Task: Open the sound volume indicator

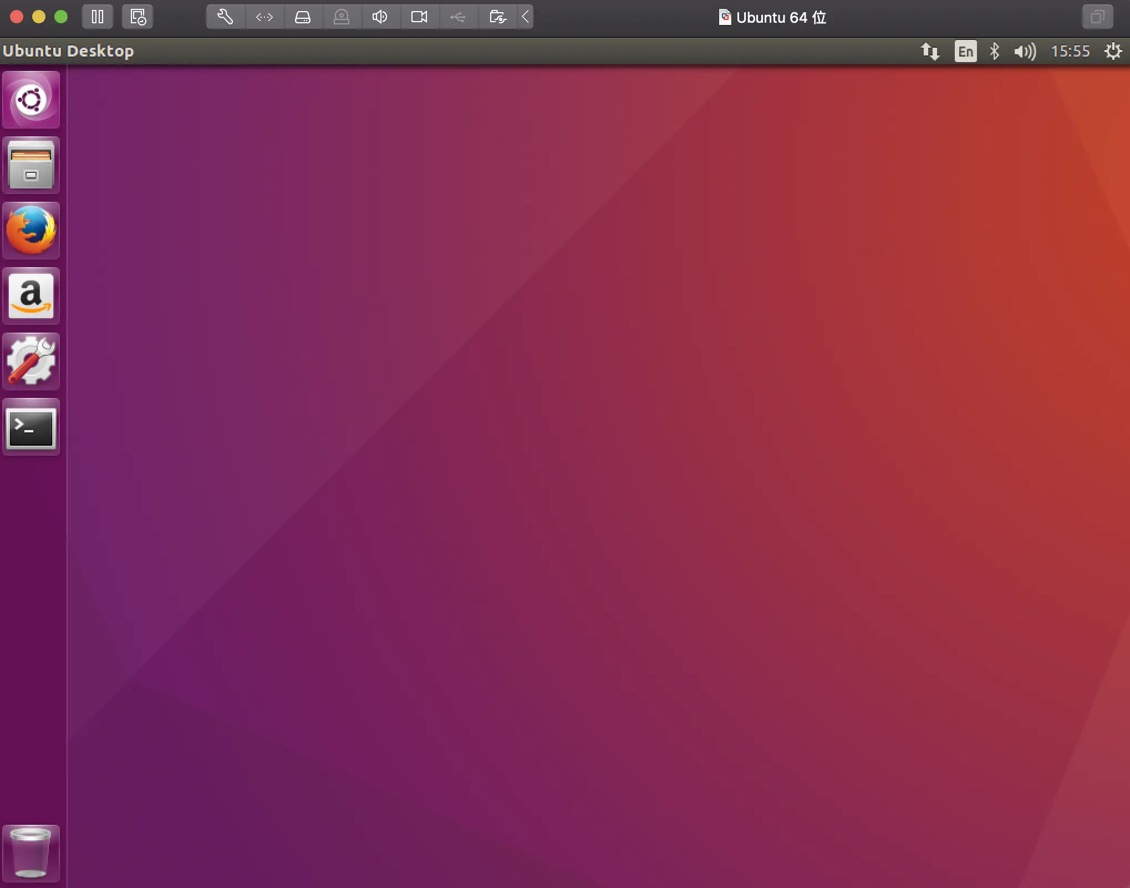Action: (1025, 52)
